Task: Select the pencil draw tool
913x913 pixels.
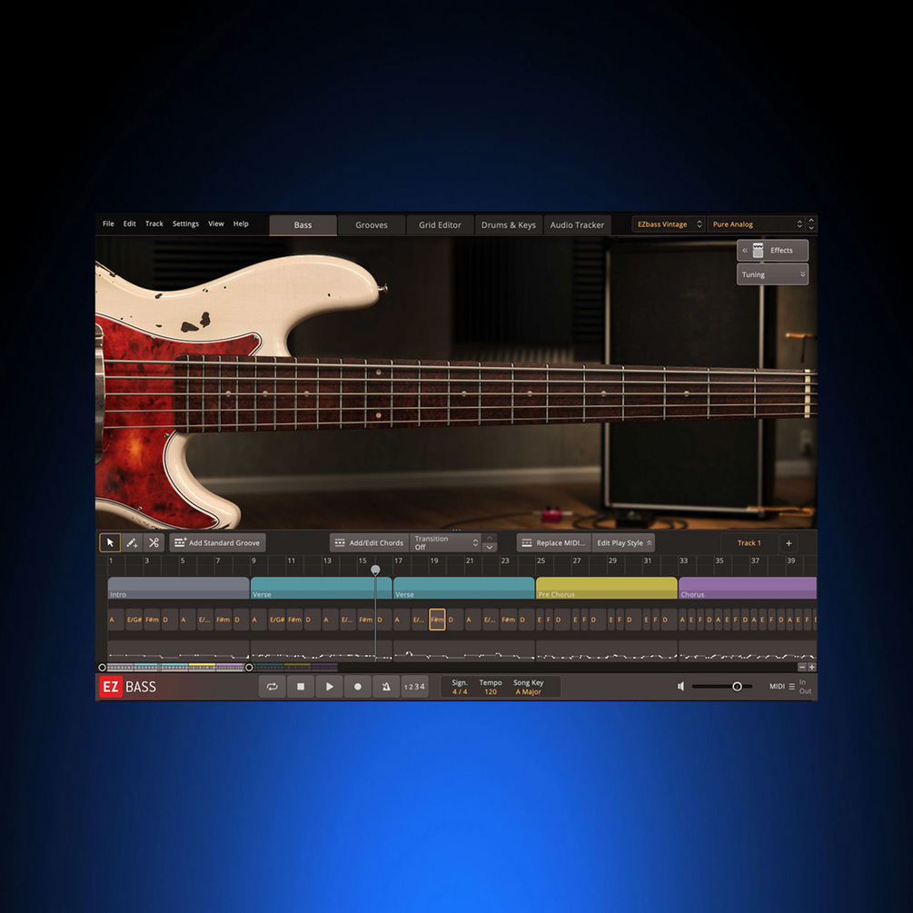Action: tap(132, 542)
